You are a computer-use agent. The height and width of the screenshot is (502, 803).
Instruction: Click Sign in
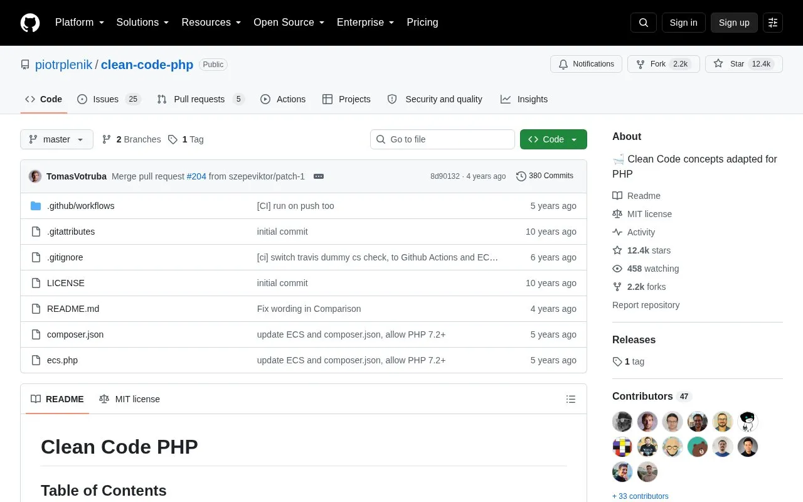pyautogui.click(x=683, y=23)
